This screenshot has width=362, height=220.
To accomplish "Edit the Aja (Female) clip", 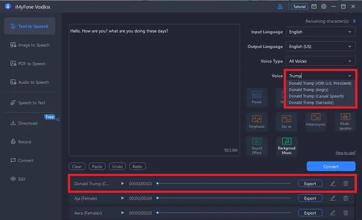I will tap(333, 198).
